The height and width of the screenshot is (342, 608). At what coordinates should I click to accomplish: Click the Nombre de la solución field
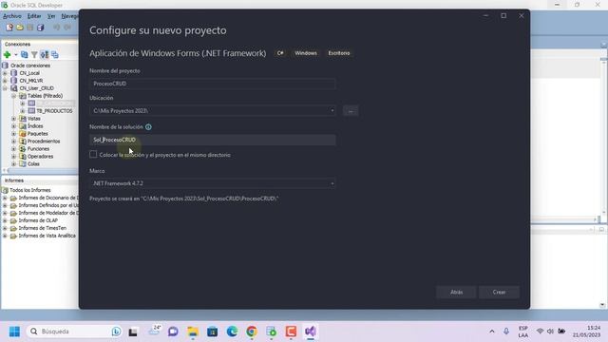pos(213,140)
